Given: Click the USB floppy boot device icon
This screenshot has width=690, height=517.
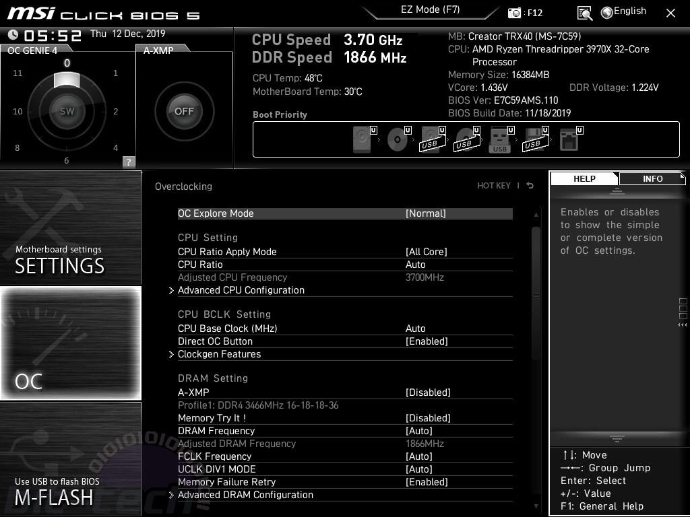Looking at the screenshot, I should tap(536, 139).
